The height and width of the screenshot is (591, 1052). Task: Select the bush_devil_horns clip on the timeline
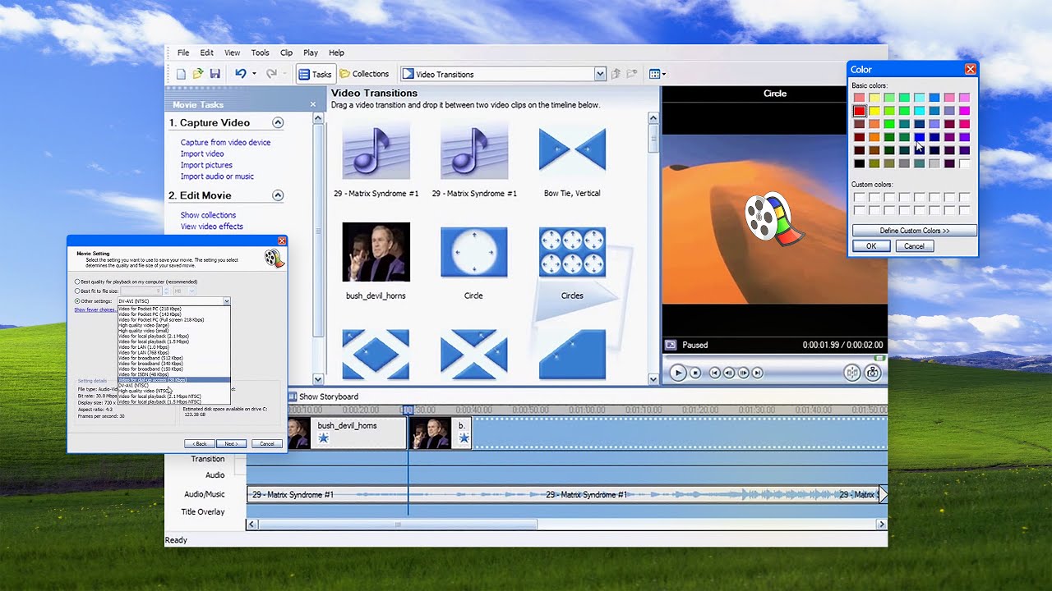pyautogui.click(x=347, y=433)
